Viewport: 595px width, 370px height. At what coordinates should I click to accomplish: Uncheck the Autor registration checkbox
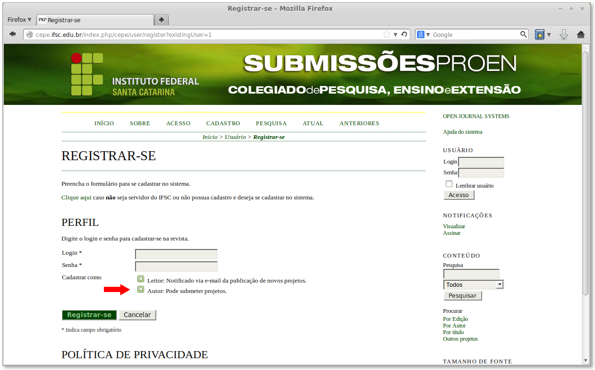point(141,289)
